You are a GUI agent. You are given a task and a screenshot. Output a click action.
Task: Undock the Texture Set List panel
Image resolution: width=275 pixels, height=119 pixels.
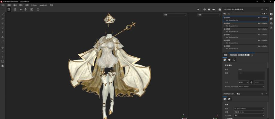pos(262,10)
